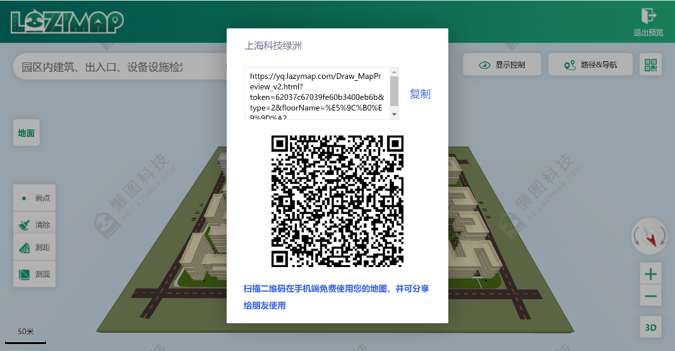Zoom in with the plus button
This screenshot has height=351, width=675.
650,274
